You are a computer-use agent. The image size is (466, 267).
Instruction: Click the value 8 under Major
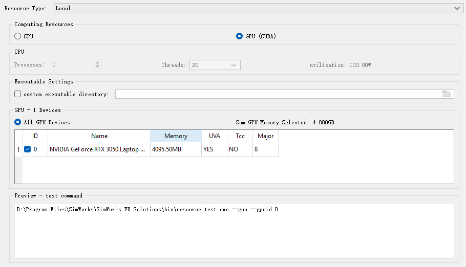[265, 149]
